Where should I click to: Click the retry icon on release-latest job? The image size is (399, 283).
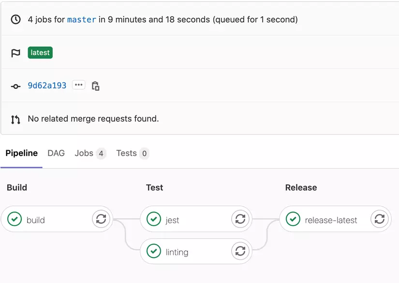click(x=380, y=219)
